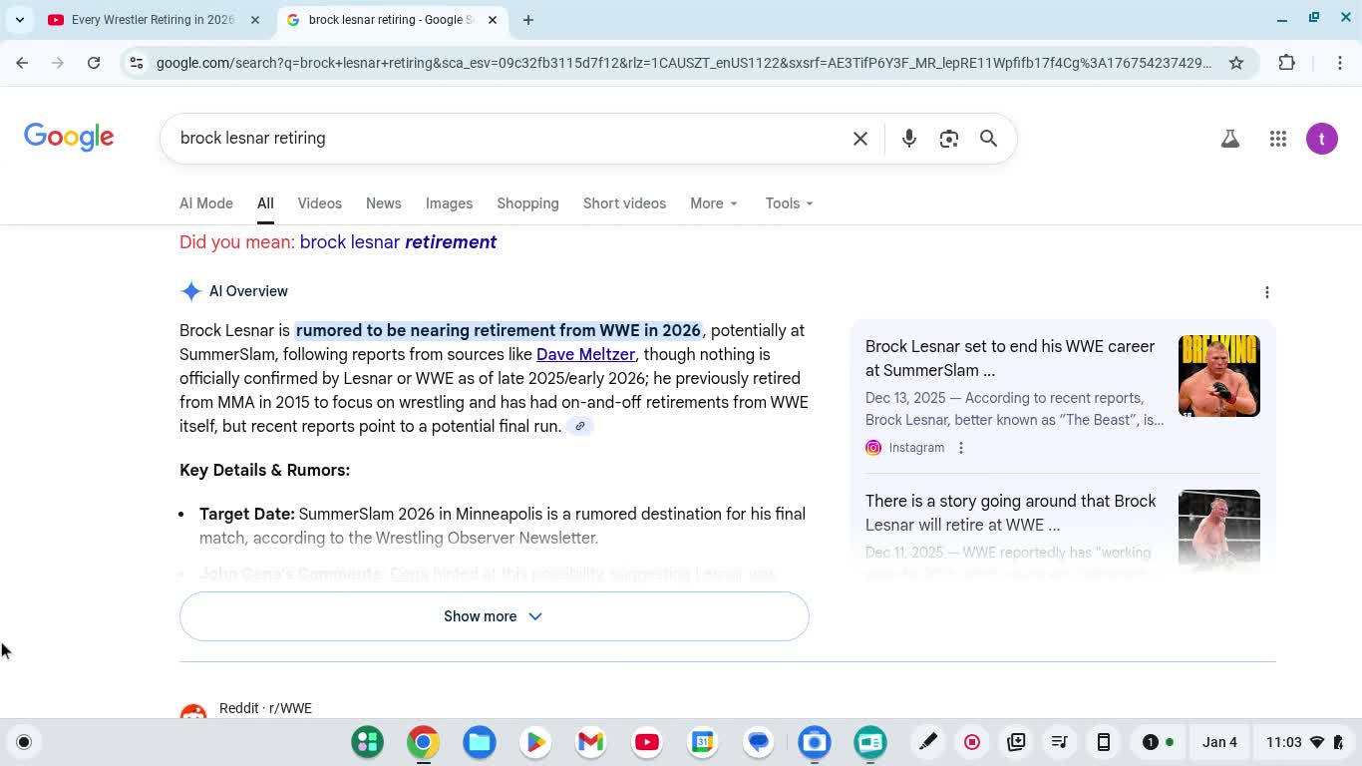Open Search Labs flask icon
This screenshot has width=1362, height=766.
point(1229,139)
